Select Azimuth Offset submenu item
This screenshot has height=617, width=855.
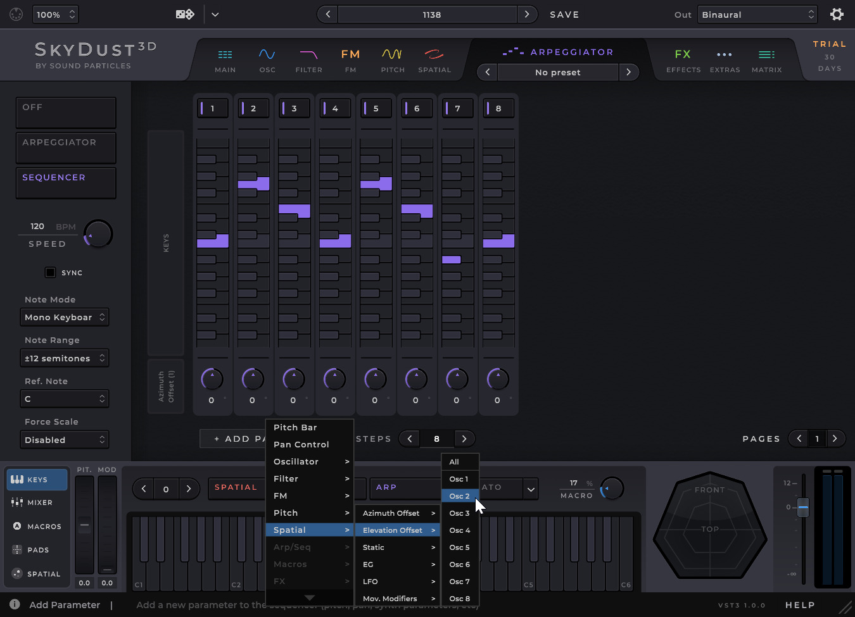click(398, 513)
